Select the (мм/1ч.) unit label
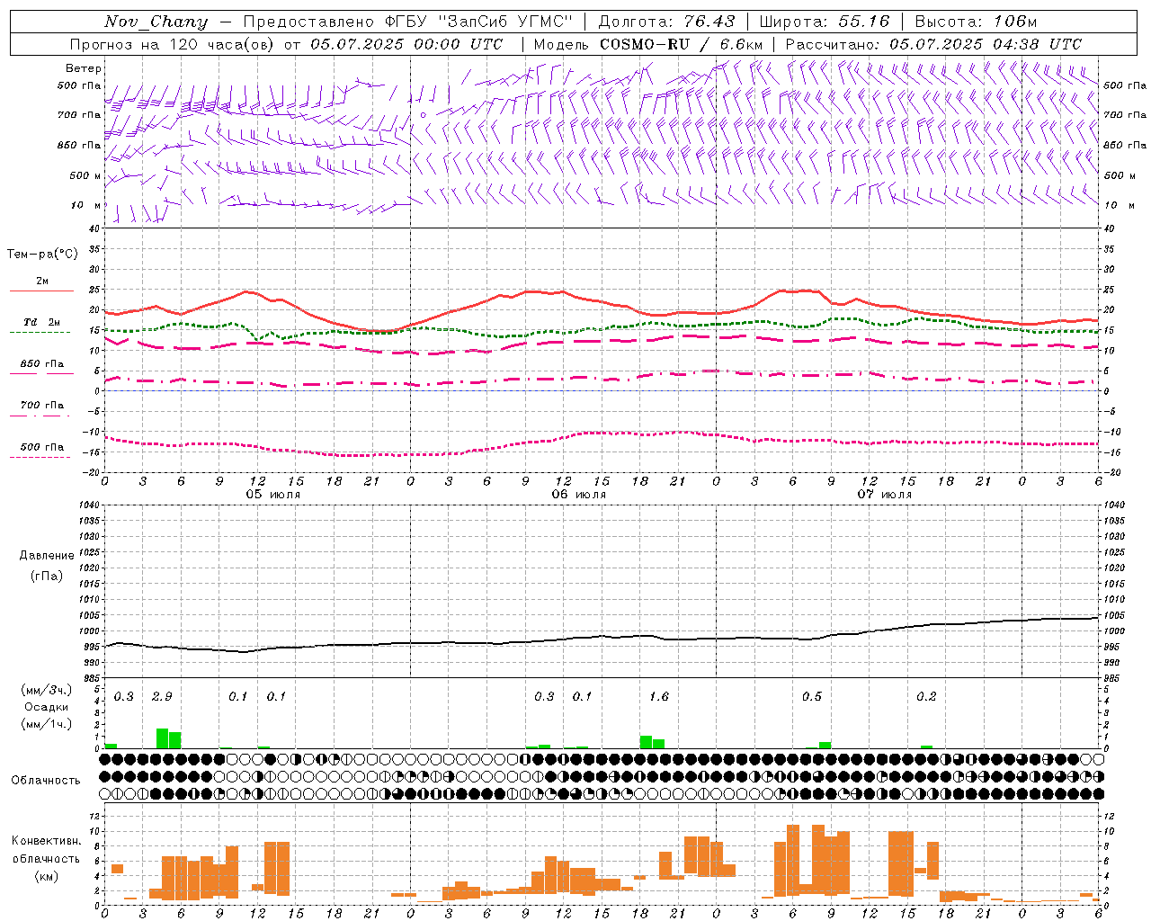 coord(47,724)
